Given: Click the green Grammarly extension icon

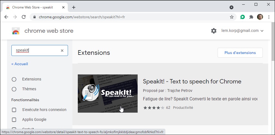Looking at the screenshot, I should click(x=242, y=17).
